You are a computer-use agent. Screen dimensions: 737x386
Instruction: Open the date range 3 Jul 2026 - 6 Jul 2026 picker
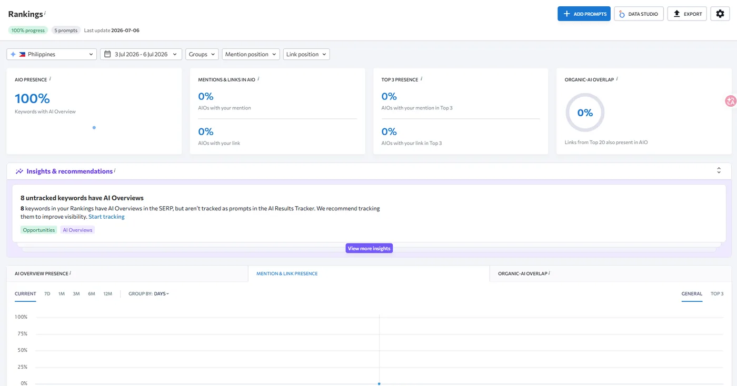[x=141, y=54]
